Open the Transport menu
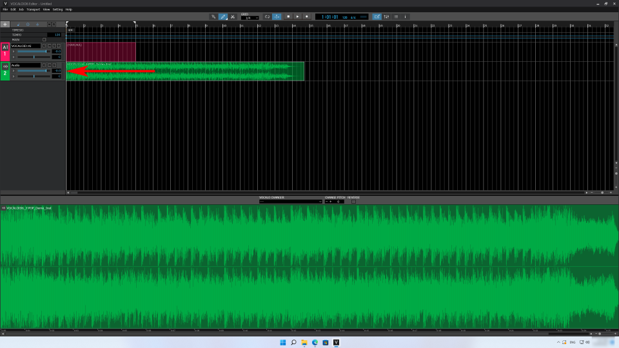619x348 pixels. [x=33, y=10]
